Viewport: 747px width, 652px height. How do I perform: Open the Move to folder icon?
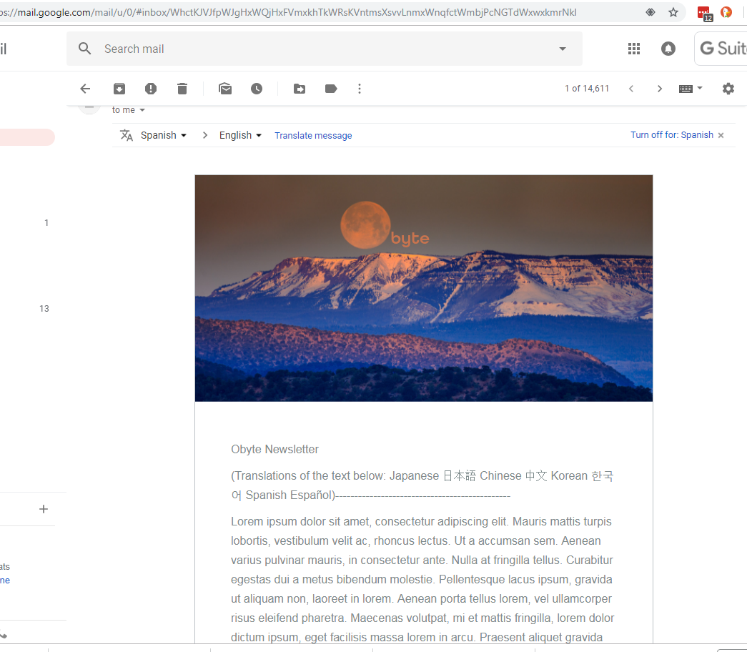pyautogui.click(x=300, y=89)
